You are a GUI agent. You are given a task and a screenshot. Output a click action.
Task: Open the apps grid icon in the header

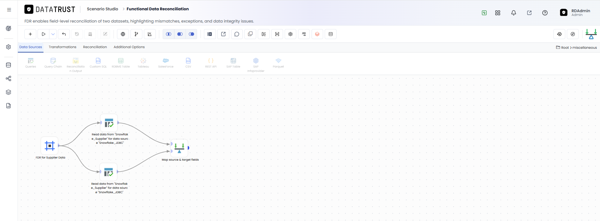tap(498, 13)
